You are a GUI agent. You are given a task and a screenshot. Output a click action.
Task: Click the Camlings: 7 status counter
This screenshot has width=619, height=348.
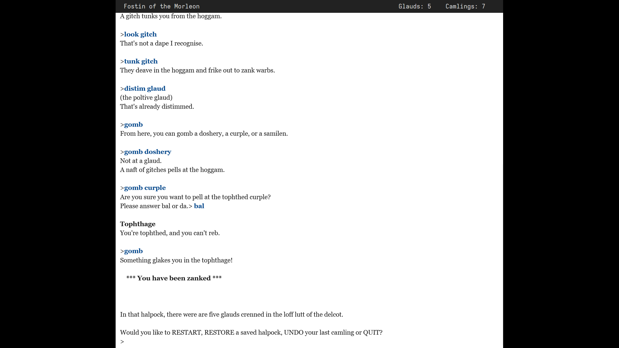pos(465,6)
